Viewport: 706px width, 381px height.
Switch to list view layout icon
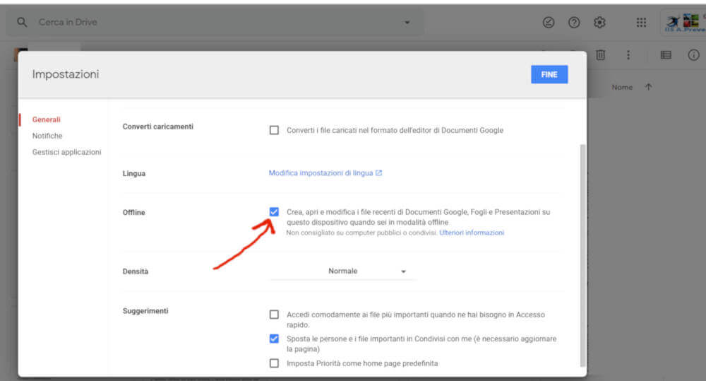[666, 55]
